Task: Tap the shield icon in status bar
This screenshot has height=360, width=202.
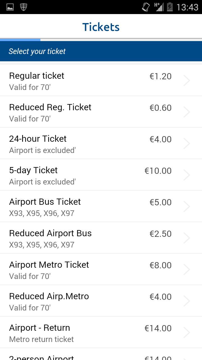Action: pos(24,7)
